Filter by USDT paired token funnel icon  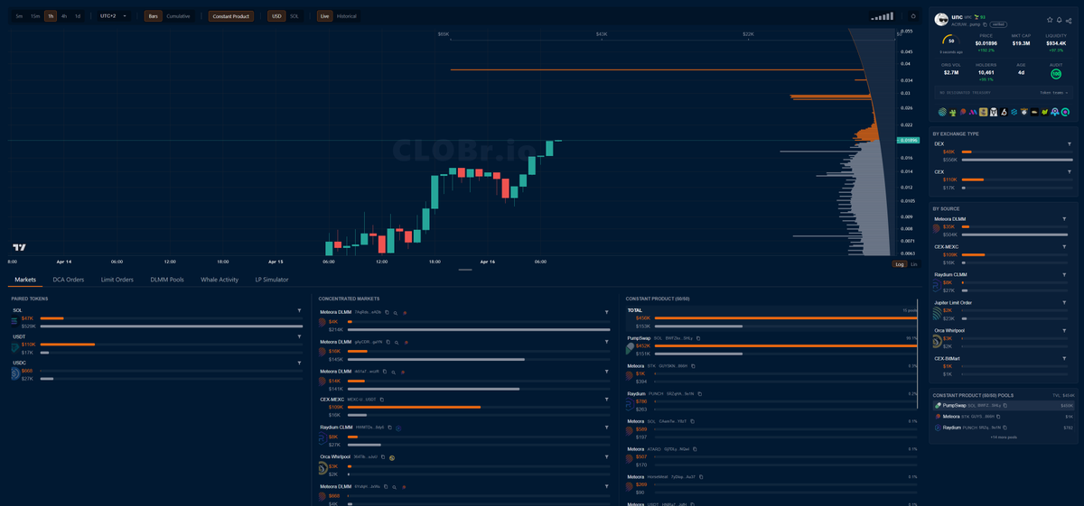[299, 336]
